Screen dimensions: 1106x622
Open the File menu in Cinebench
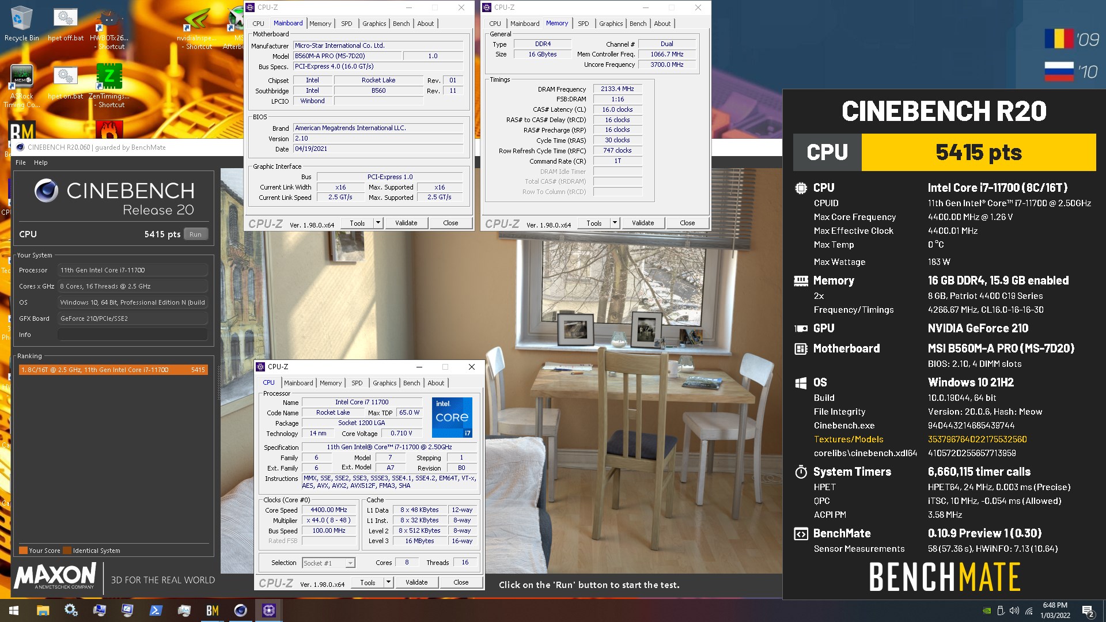pyautogui.click(x=21, y=162)
